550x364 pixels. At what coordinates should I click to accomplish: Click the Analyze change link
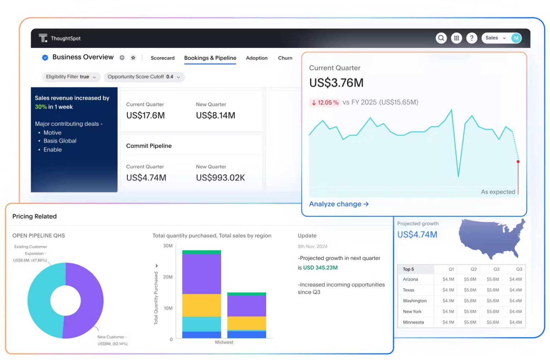pos(338,204)
